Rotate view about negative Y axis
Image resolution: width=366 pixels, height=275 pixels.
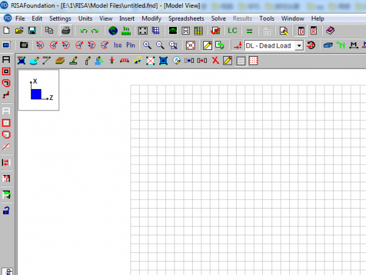pos(79,45)
